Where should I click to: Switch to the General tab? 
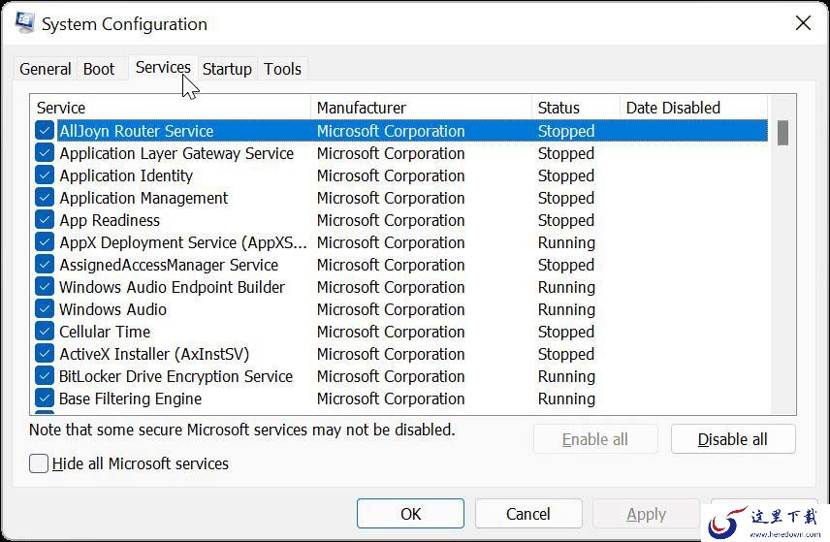45,69
